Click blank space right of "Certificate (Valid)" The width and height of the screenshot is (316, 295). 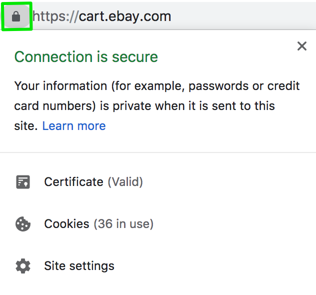tap(225, 182)
